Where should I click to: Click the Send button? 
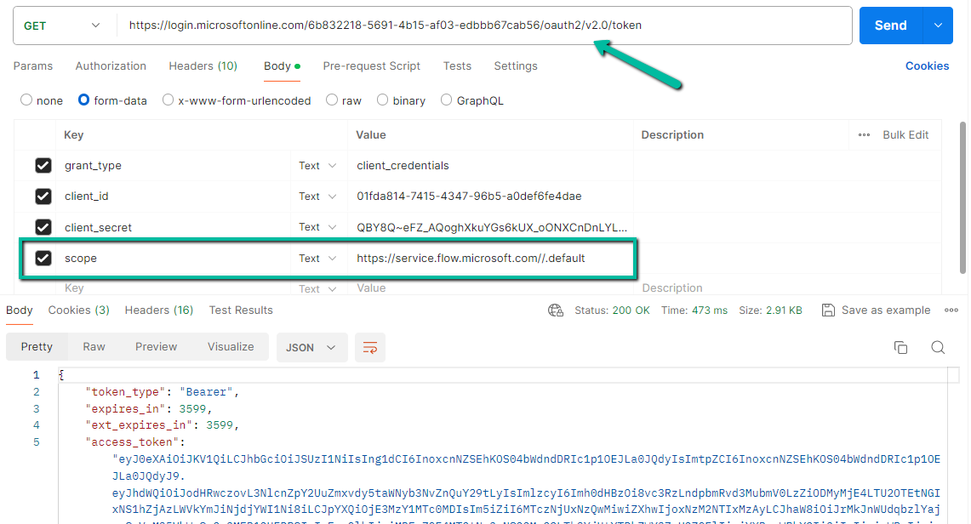890,26
